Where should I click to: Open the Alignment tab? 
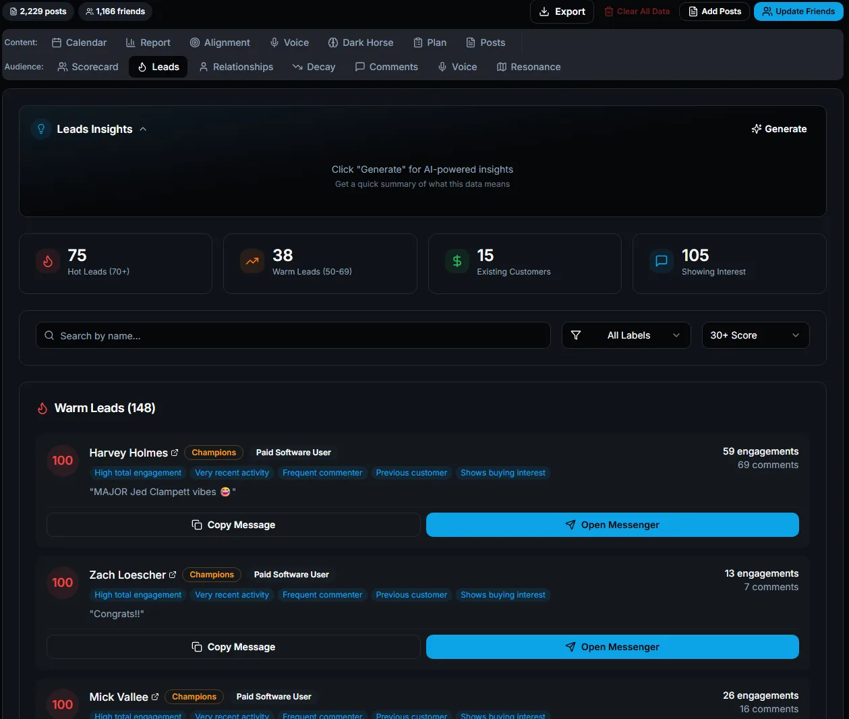220,42
